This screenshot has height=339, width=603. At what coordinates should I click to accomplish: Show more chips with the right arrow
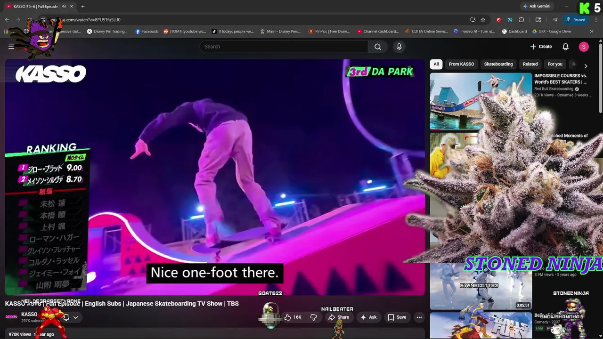[586, 66]
